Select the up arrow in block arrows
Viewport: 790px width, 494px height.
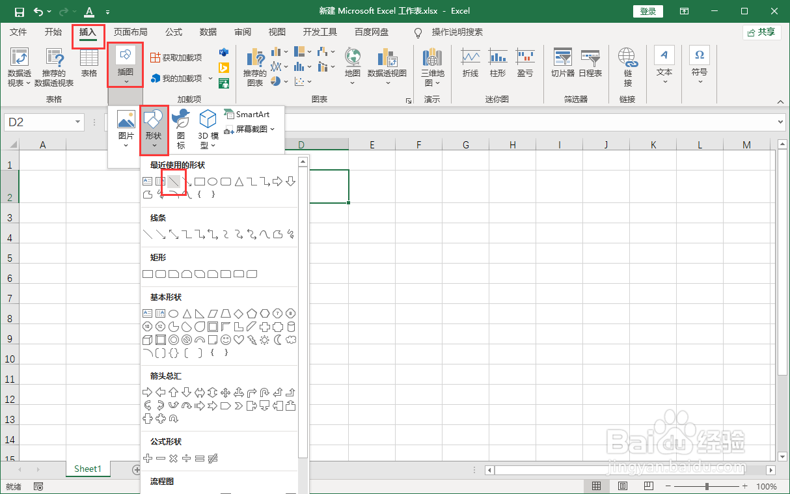[174, 392]
